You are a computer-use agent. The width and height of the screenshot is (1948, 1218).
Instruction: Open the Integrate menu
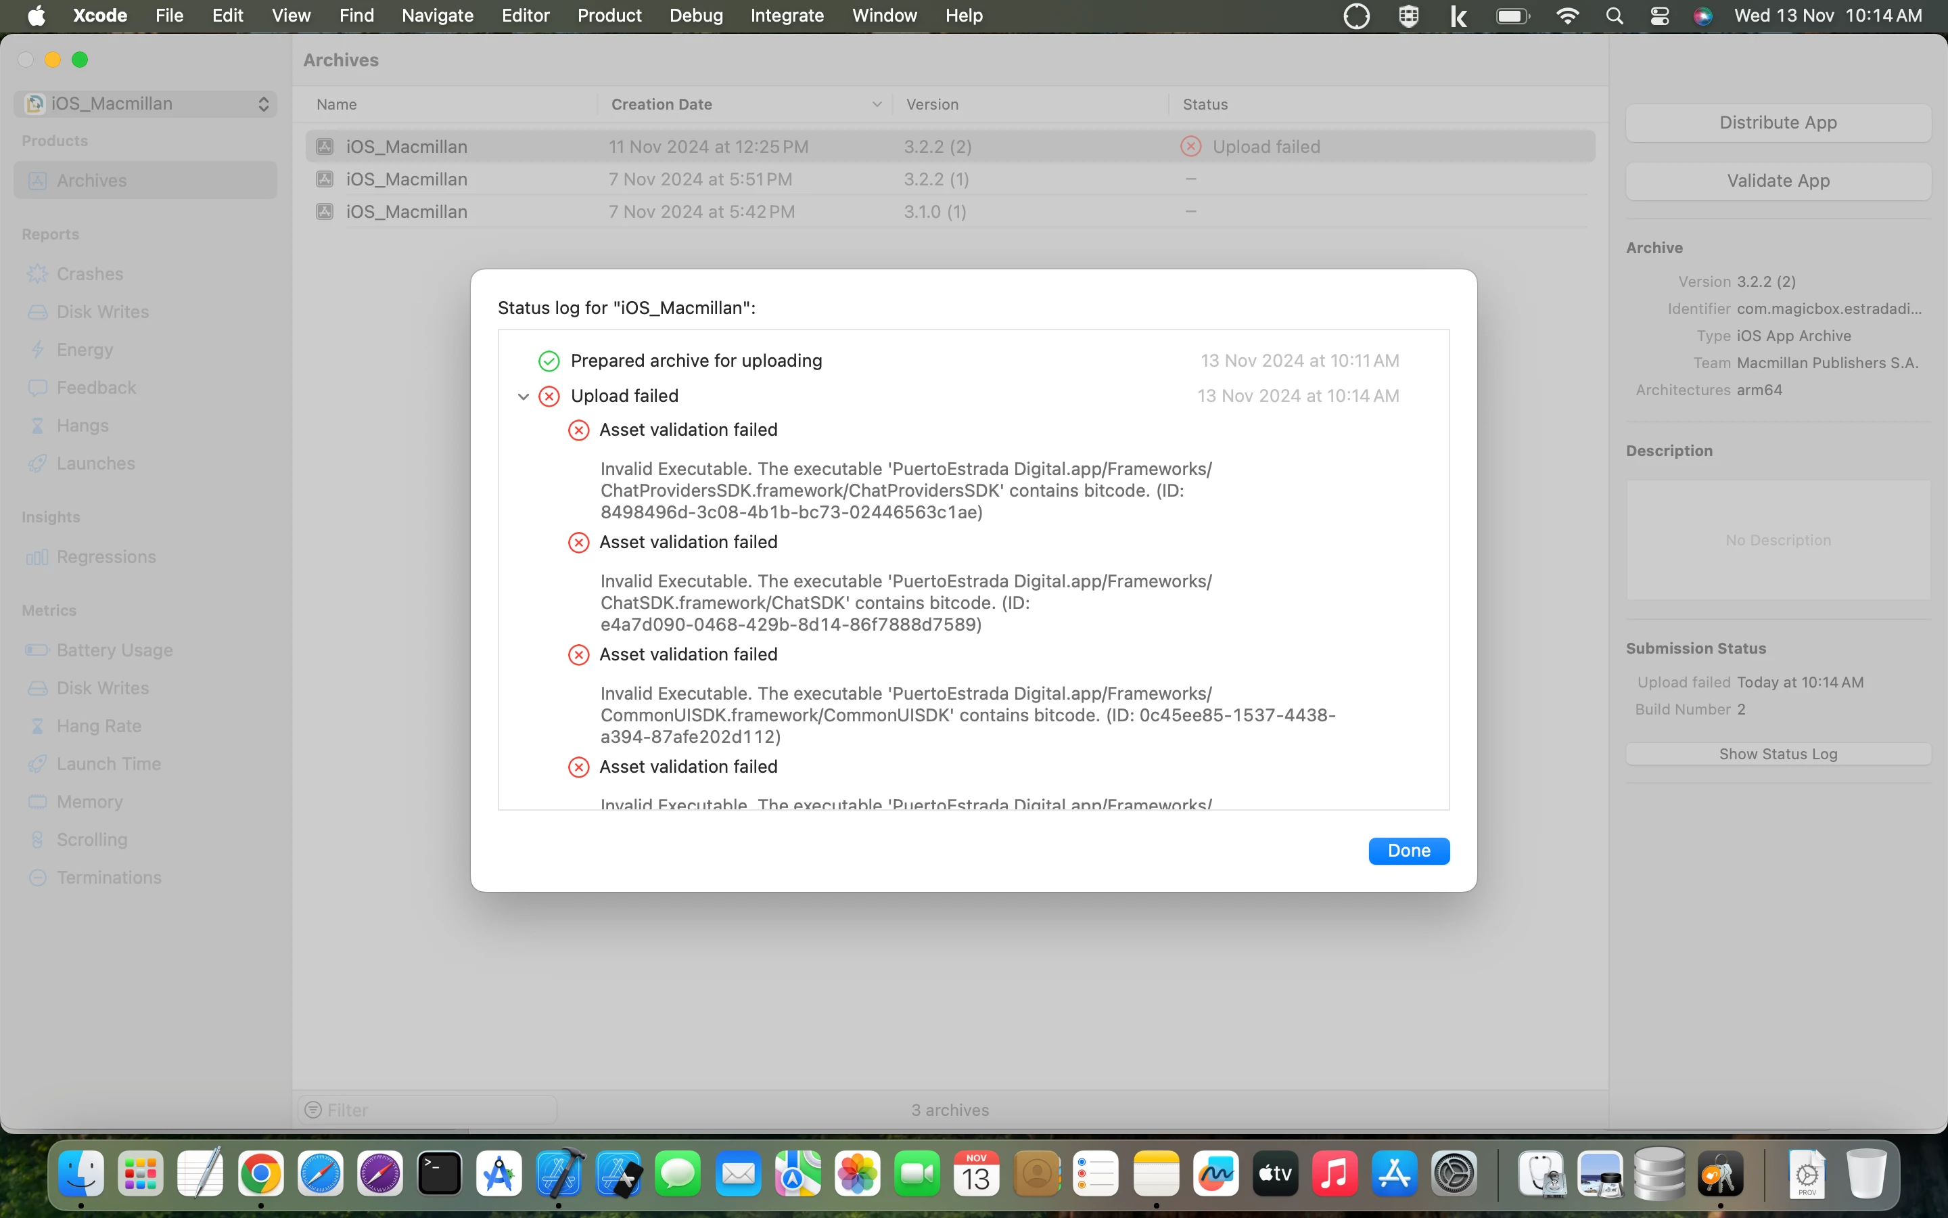tap(787, 16)
